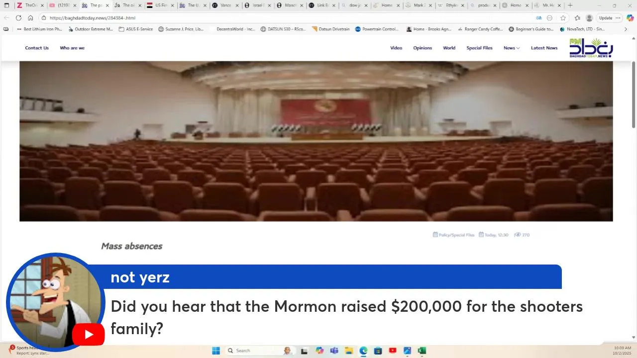Open the browser profile avatar
Image resolution: width=637 pixels, height=358 pixels.
click(589, 18)
